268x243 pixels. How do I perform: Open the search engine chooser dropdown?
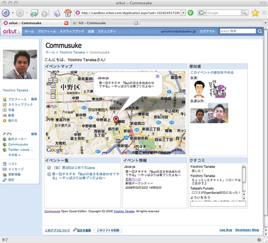(205, 13)
